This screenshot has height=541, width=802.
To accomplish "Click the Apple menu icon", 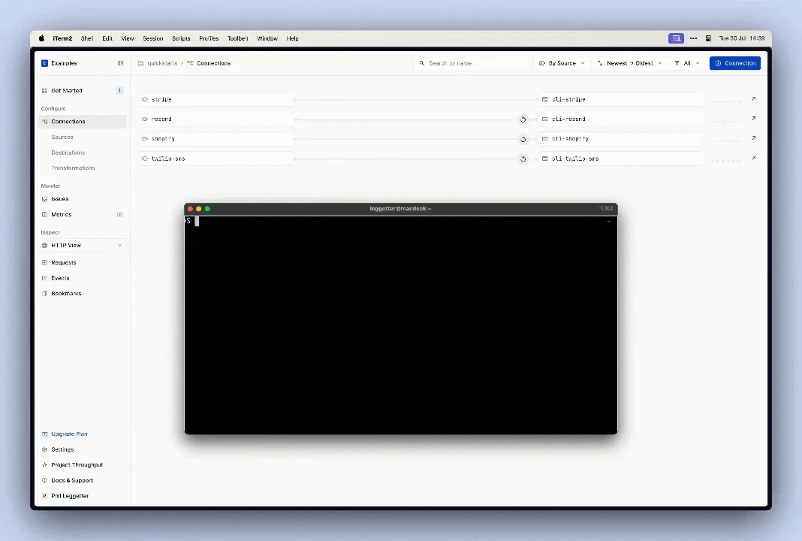I will [41, 38].
